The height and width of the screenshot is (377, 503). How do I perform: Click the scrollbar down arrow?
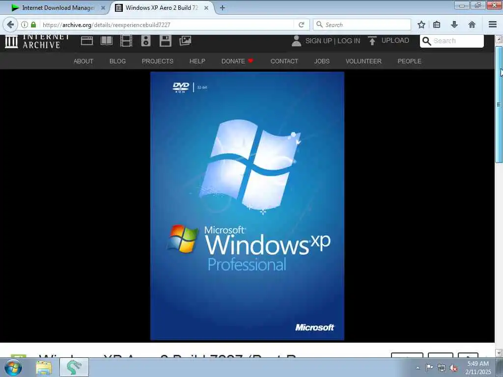click(x=499, y=352)
